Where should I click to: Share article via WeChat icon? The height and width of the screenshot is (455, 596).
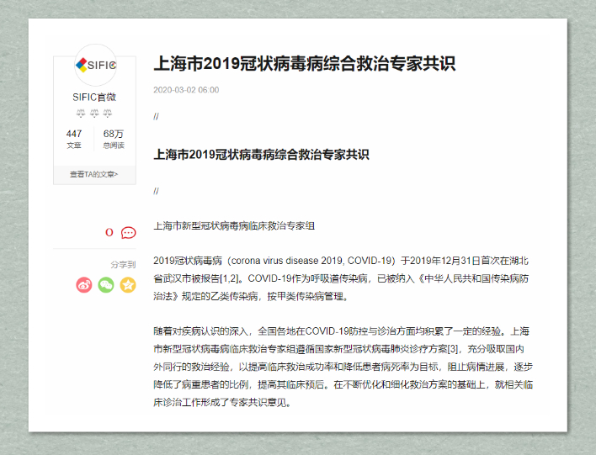tap(105, 285)
